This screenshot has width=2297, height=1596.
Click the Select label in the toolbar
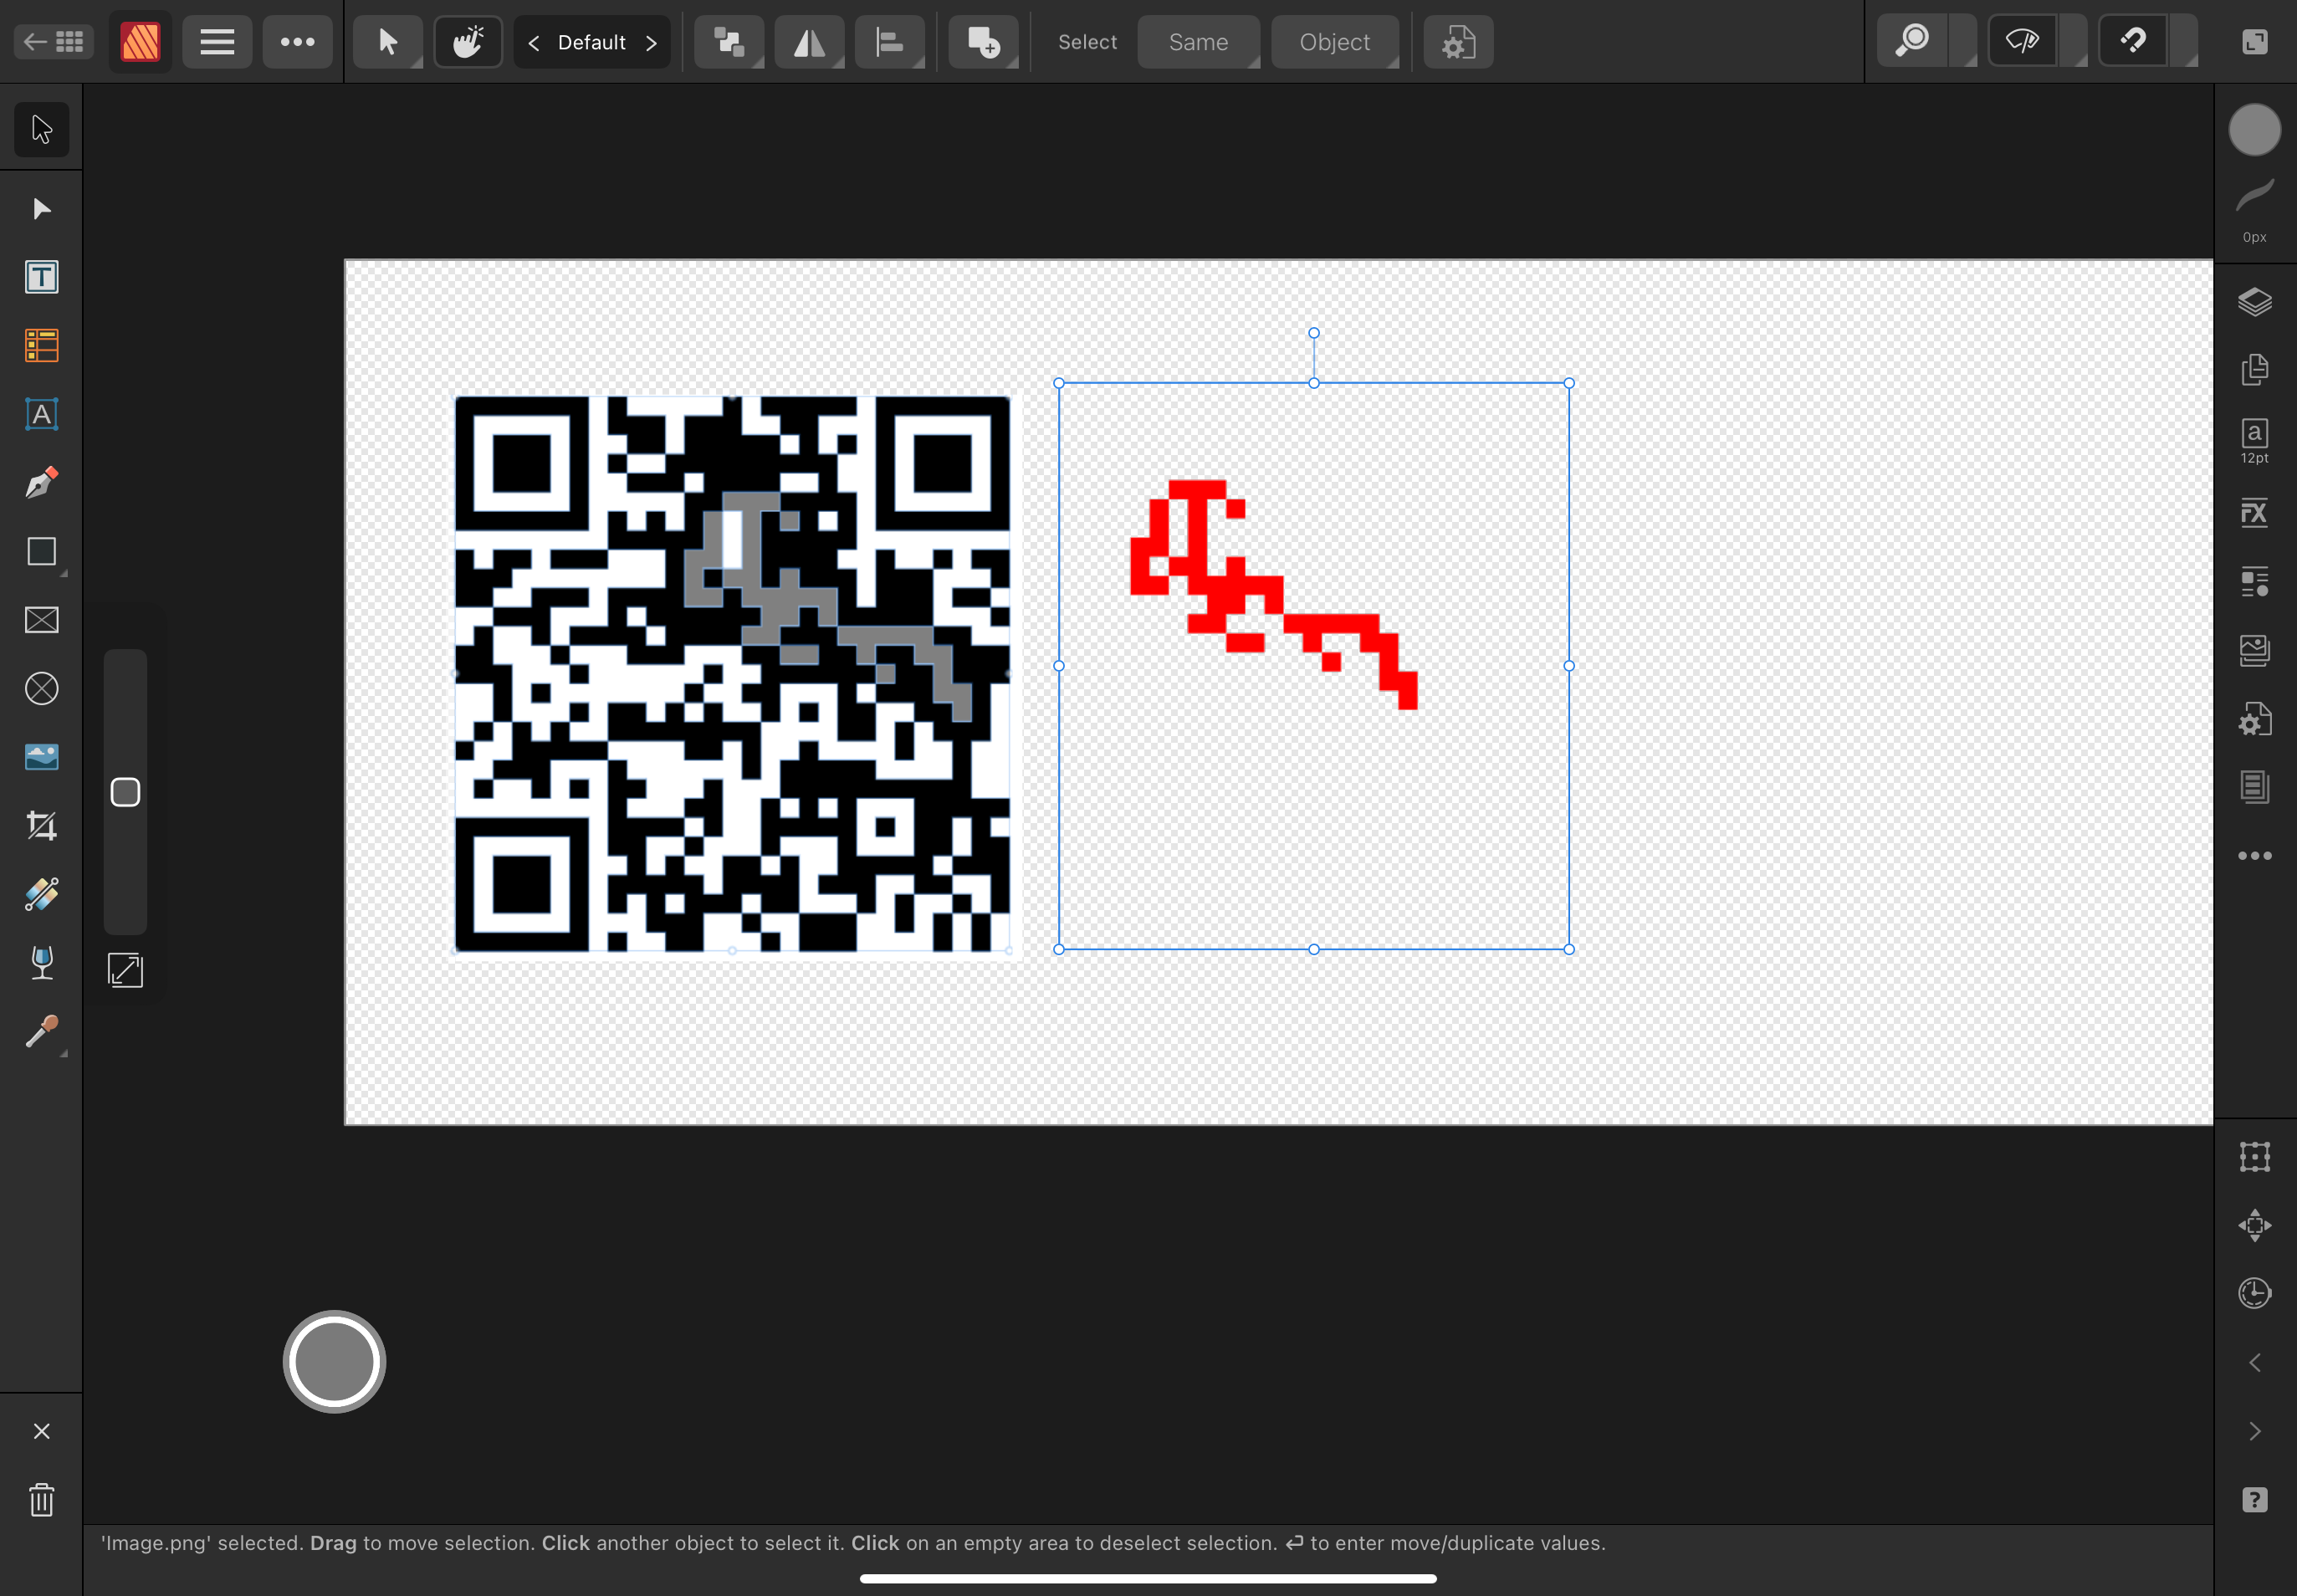click(1087, 42)
